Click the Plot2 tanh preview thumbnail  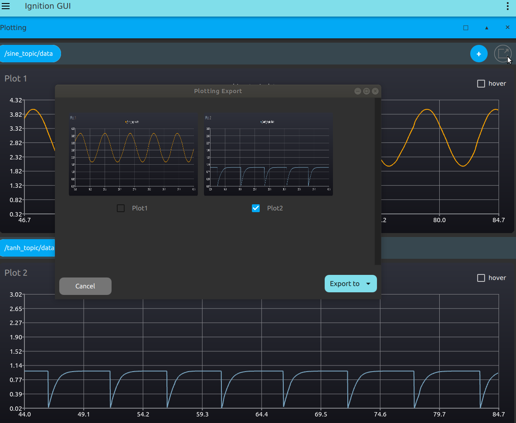pyautogui.click(x=268, y=155)
